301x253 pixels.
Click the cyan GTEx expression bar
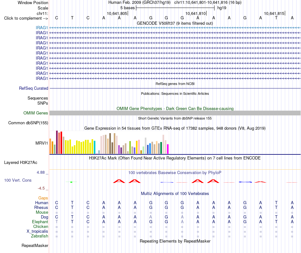[94, 147]
